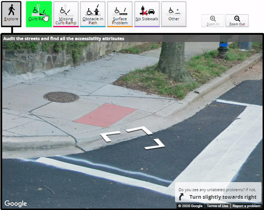Click the right-pointing white street arrow

(156, 144)
